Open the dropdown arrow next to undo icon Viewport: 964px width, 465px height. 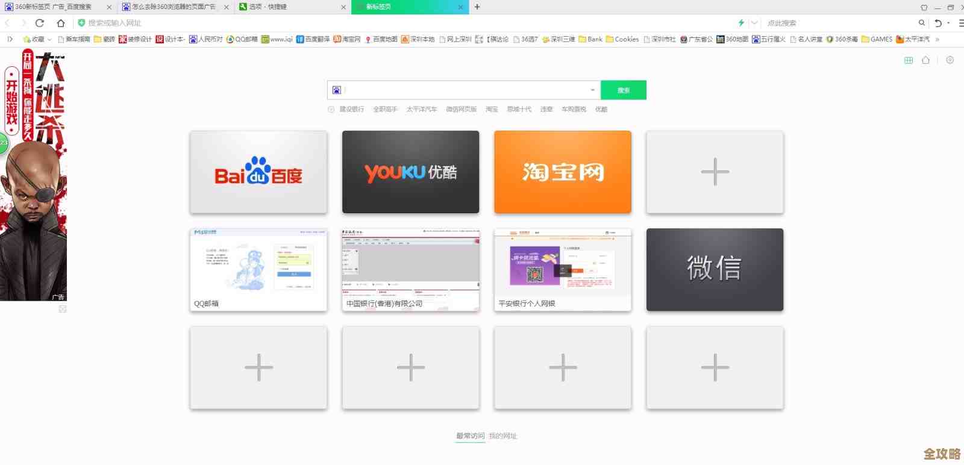point(948,23)
